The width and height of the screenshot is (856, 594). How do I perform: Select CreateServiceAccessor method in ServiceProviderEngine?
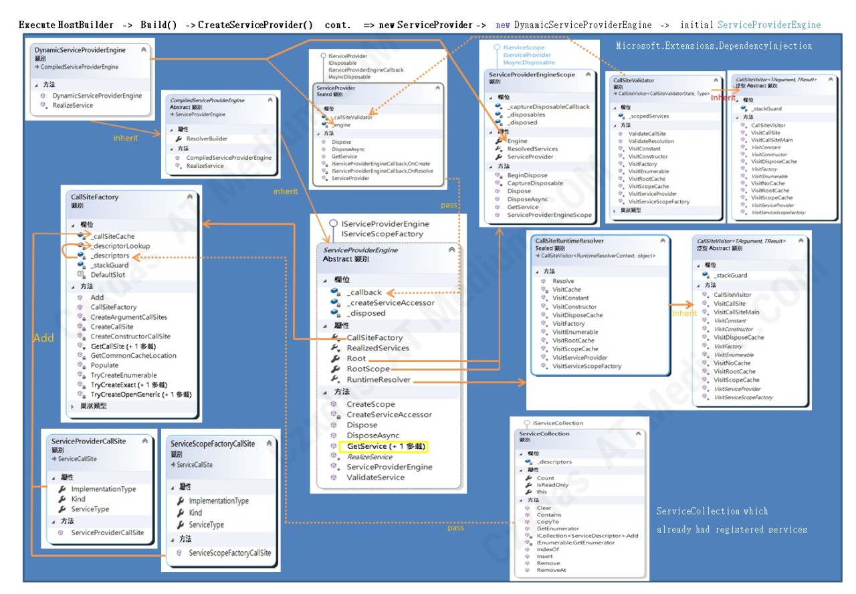[389, 415]
